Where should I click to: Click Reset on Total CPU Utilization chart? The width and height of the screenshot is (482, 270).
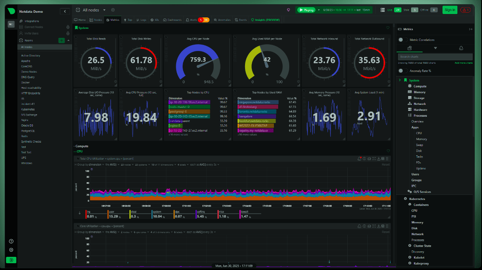[386, 165]
